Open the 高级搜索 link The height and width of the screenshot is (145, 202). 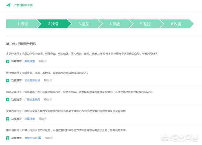pos(30,61)
